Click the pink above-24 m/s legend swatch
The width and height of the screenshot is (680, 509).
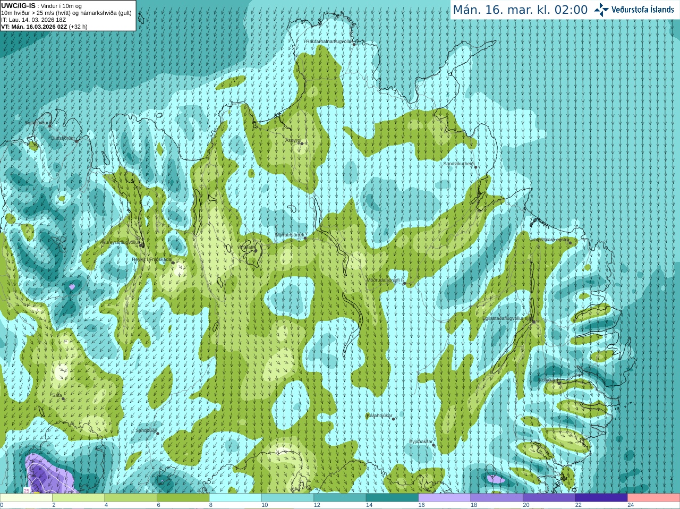click(x=654, y=498)
